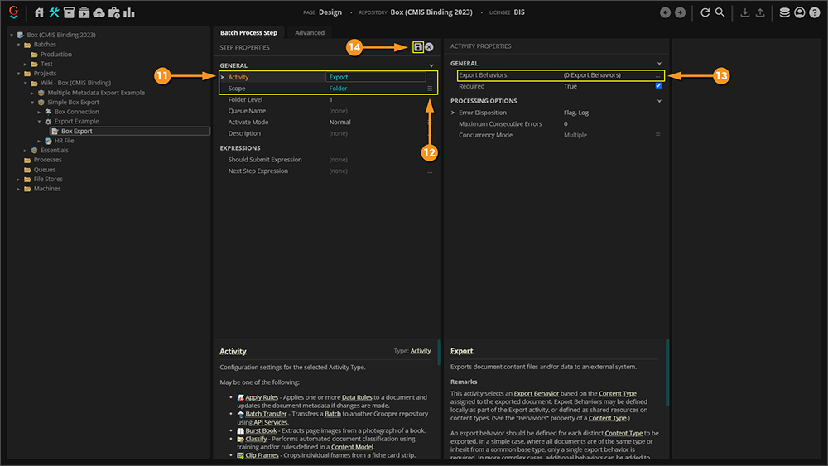
Task: Open the Export Behaviors ellipsis button
Action: click(x=658, y=75)
